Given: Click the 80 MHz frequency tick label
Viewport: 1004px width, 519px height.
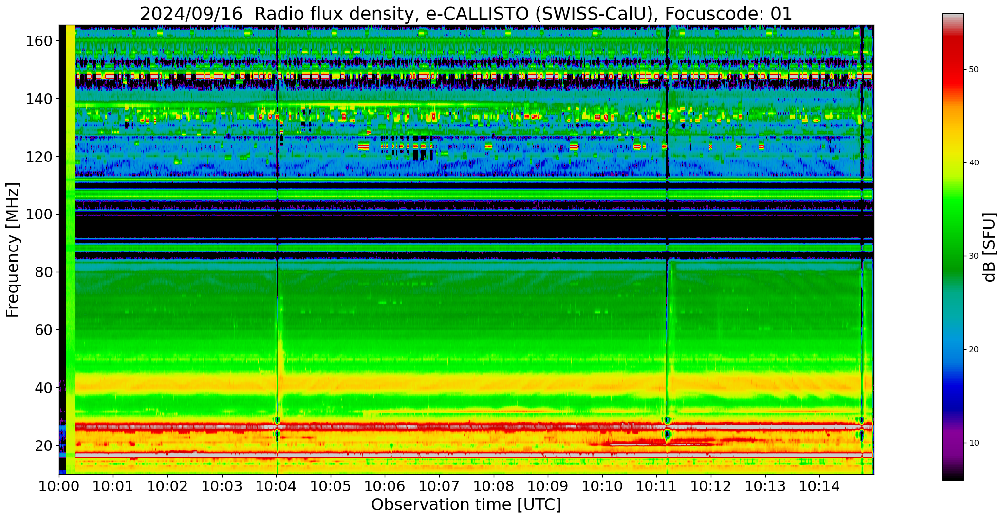Looking at the screenshot, I should click(x=44, y=272).
